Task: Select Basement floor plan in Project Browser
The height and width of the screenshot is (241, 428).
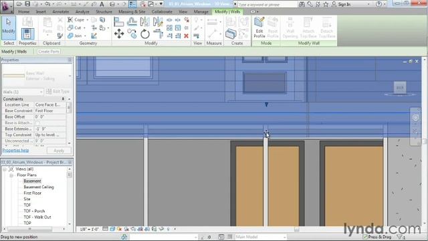Action: 32,181
